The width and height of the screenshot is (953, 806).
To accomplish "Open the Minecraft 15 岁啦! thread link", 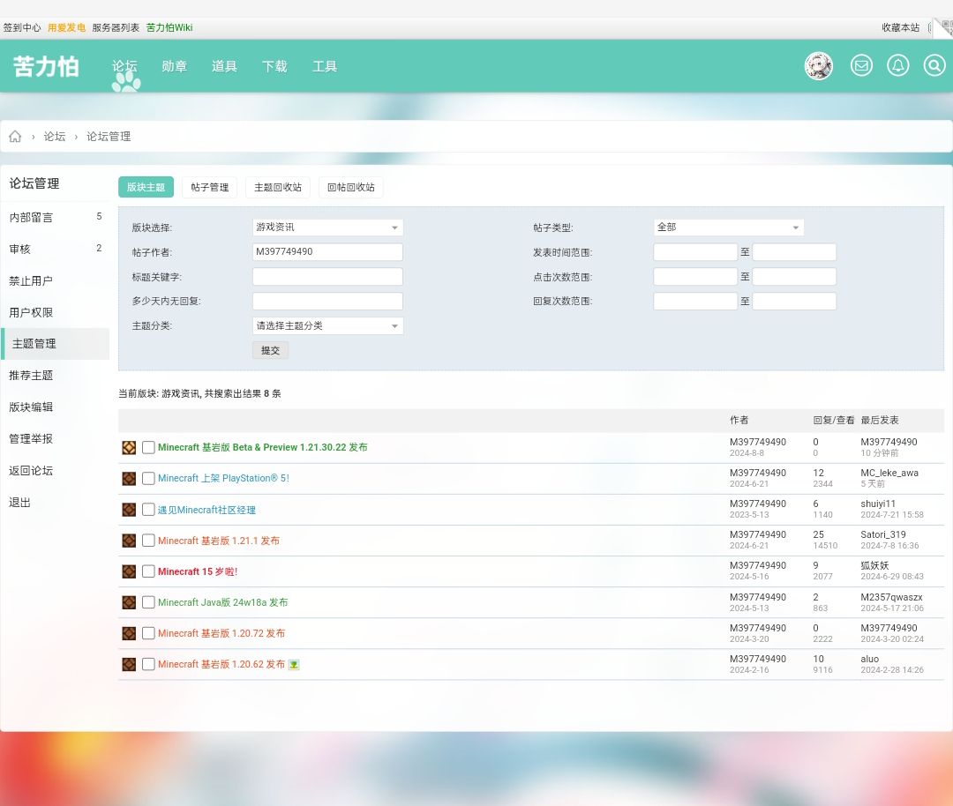I will (198, 571).
